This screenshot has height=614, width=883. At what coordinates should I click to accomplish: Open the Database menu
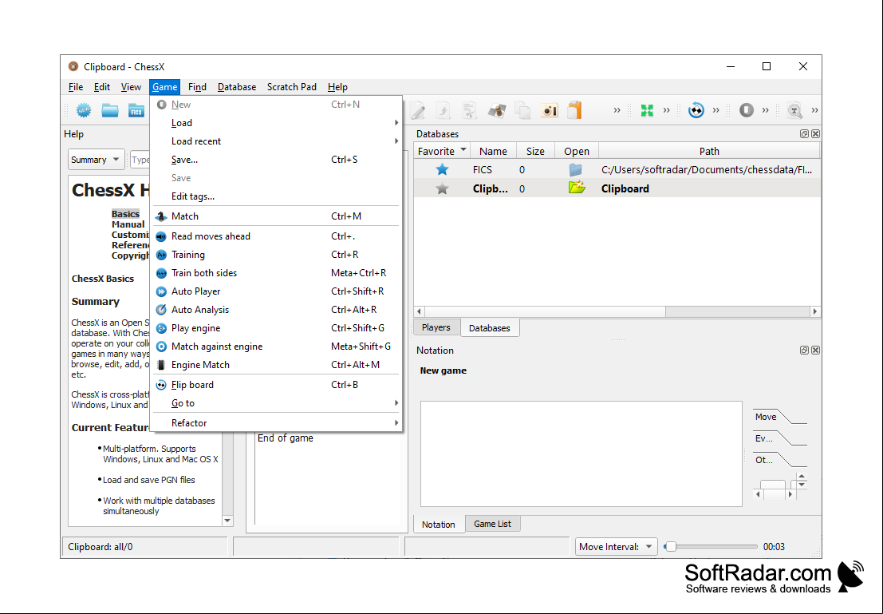[237, 87]
